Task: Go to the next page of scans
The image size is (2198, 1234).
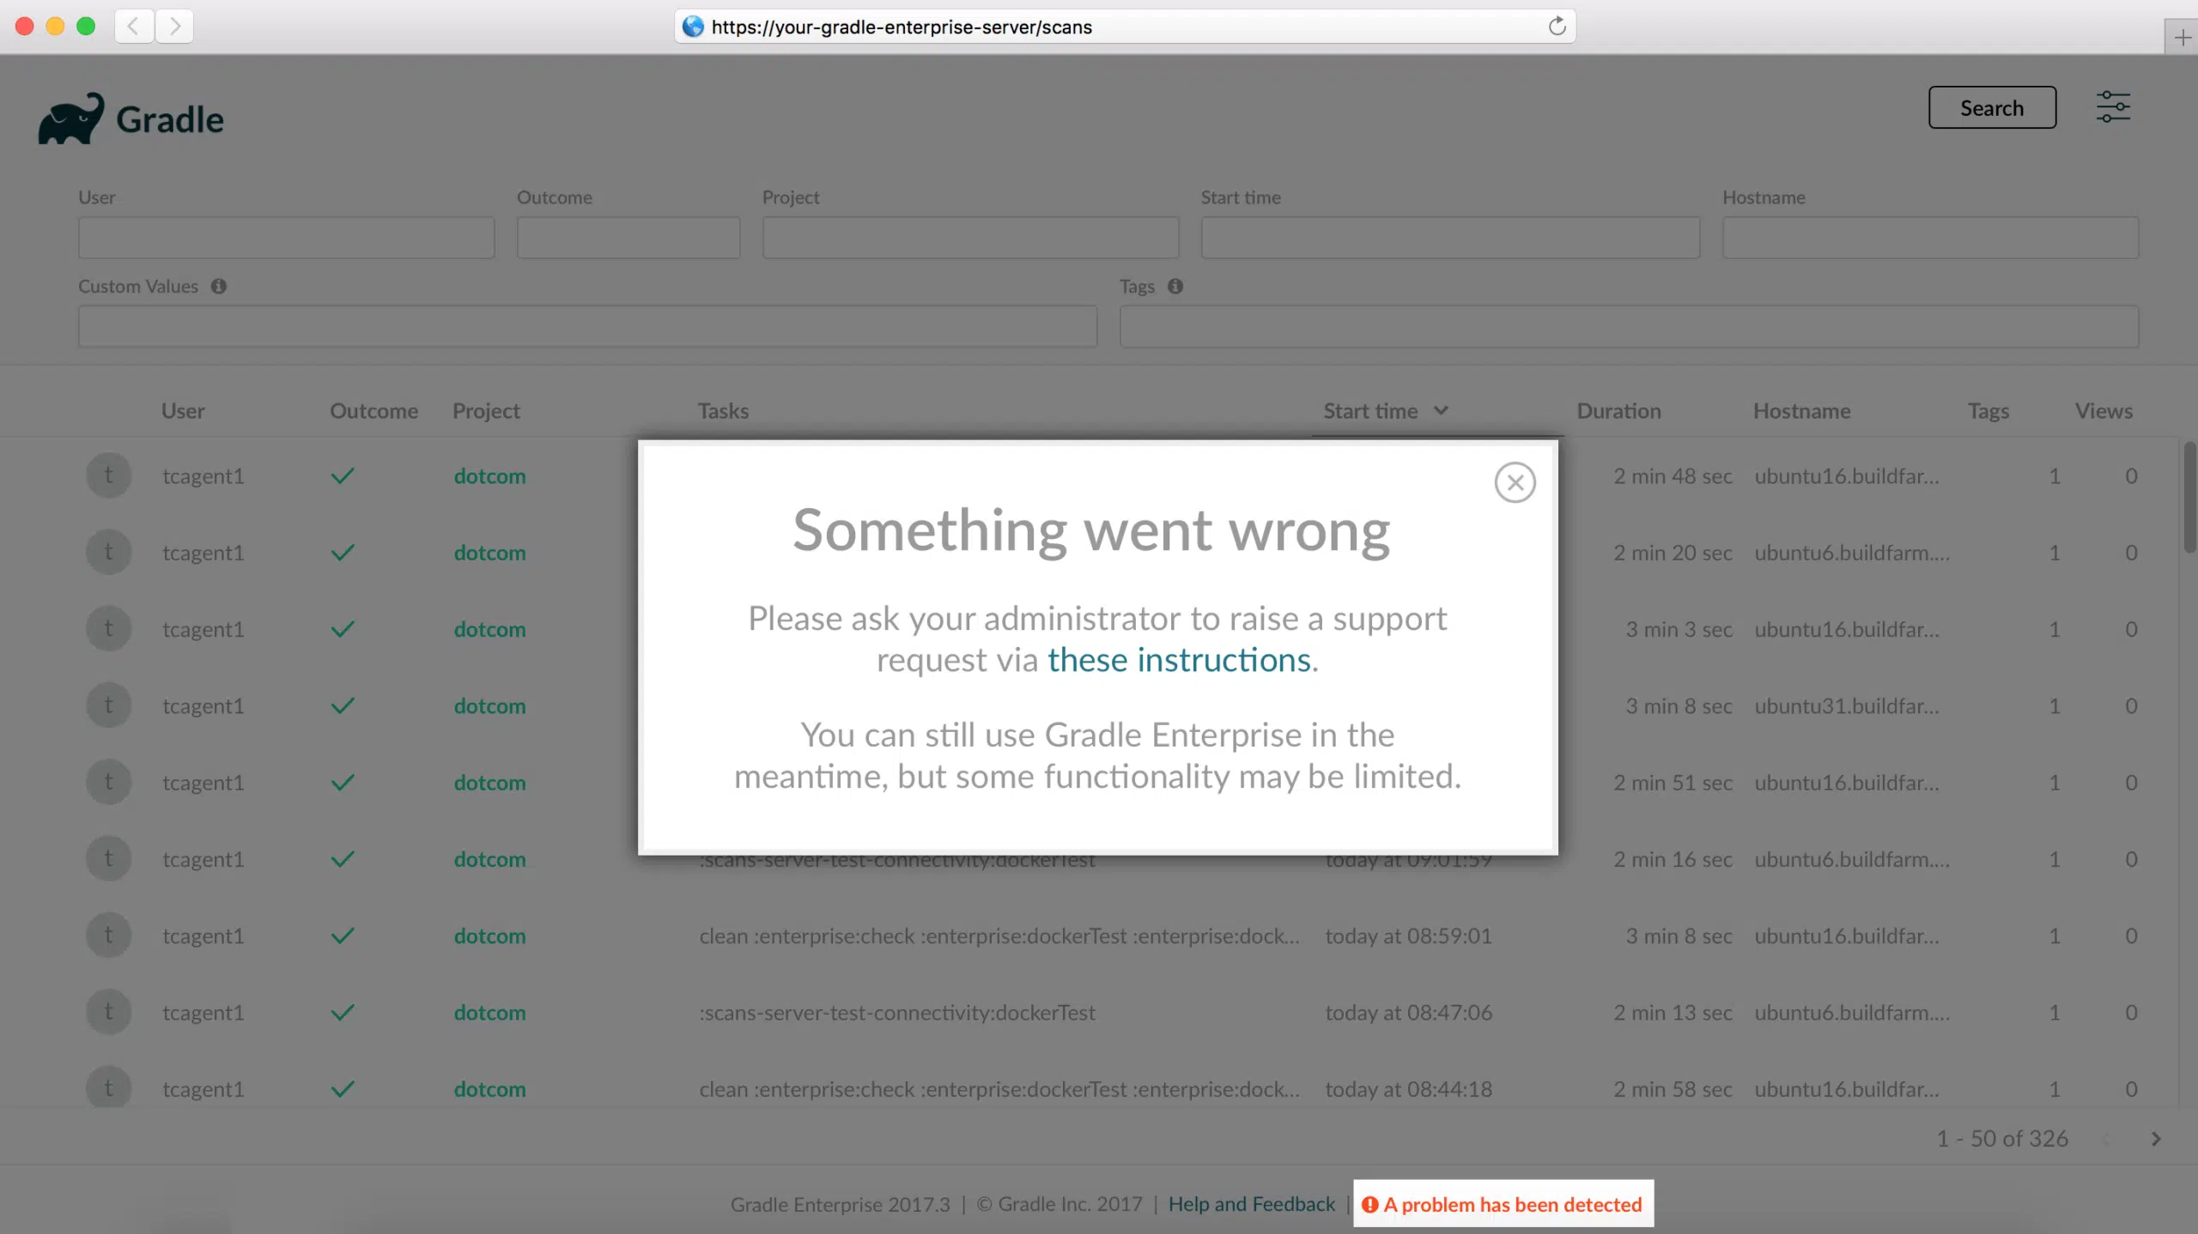Action: point(2155,1139)
